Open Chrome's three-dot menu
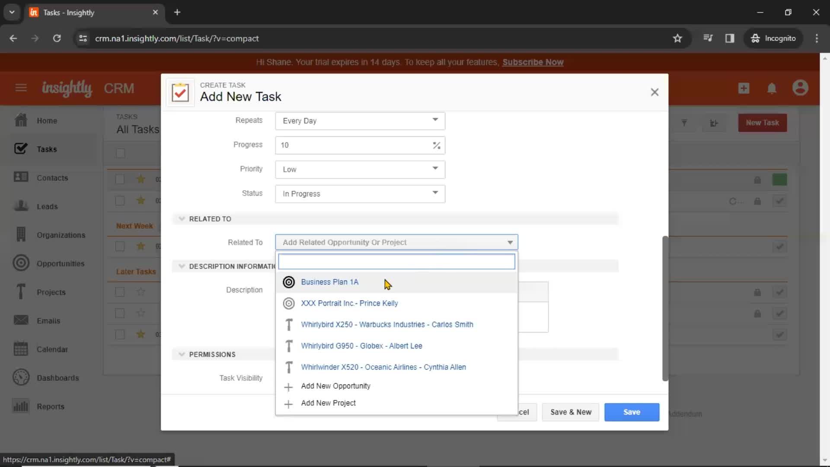Viewport: 830px width, 467px height. click(817, 38)
